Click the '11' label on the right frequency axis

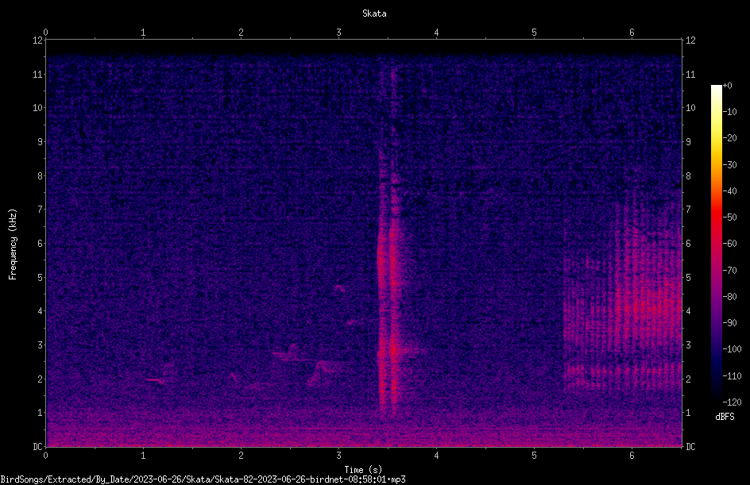[x=690, y=74]
